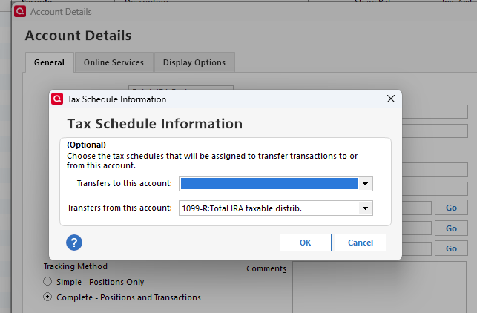
Task: Cancel the Tax Schedule Information dialog
Action: (x=361, y=243)
